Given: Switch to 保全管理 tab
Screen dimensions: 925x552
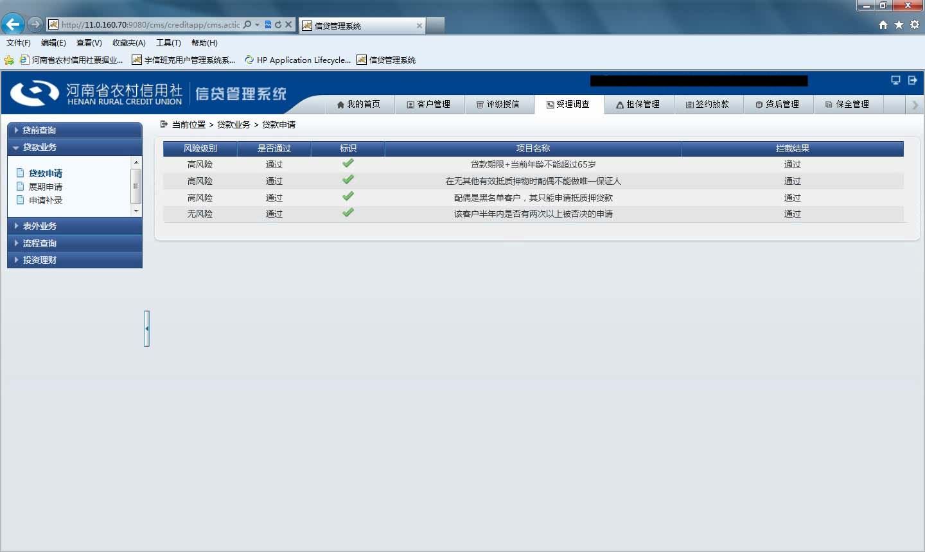Looking at the screenshot, I should (x=848, y=104).
